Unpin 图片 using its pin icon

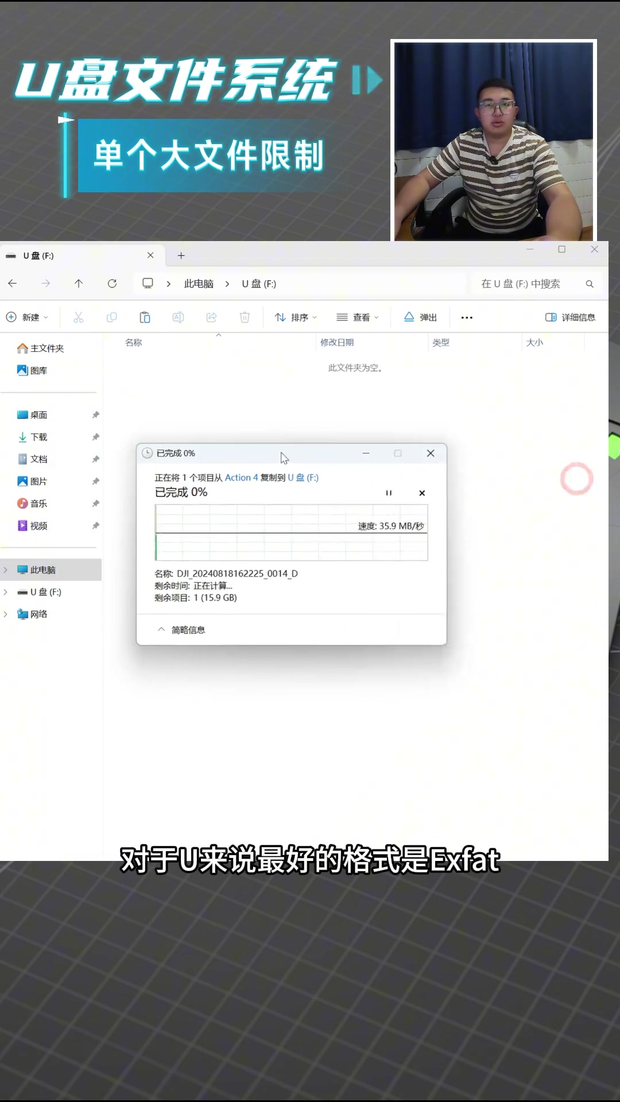pos(96,482)
